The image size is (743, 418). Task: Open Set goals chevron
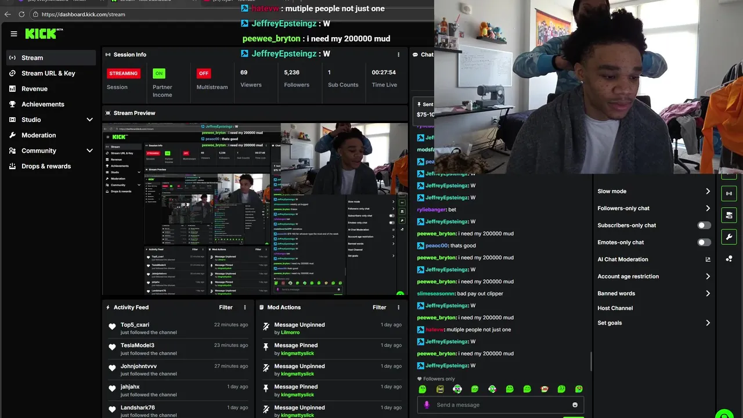point(708,323)
